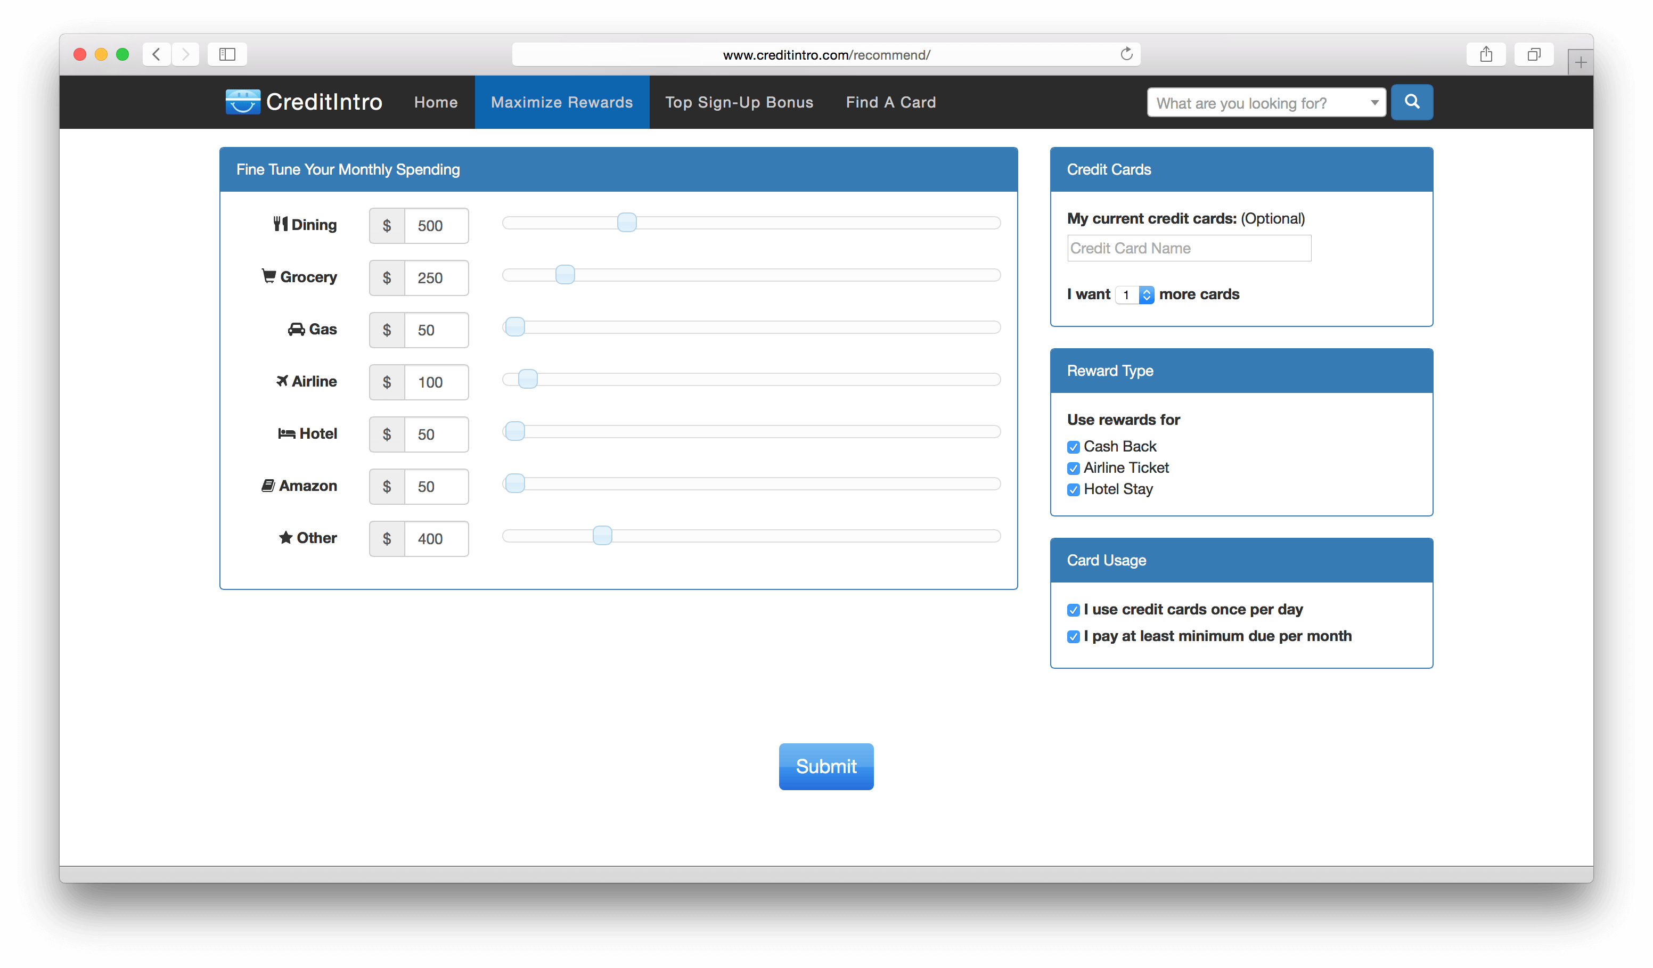Go to the Home menu item

coord(436,102)
